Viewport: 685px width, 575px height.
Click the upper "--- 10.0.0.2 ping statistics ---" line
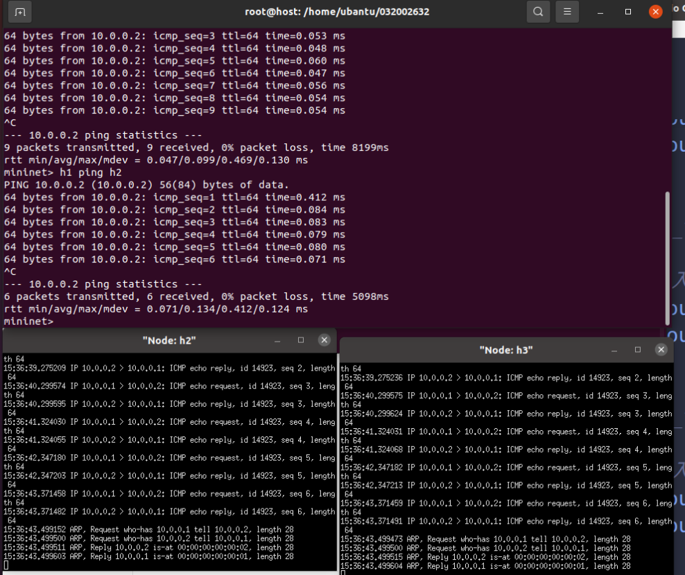coord(103,135)
